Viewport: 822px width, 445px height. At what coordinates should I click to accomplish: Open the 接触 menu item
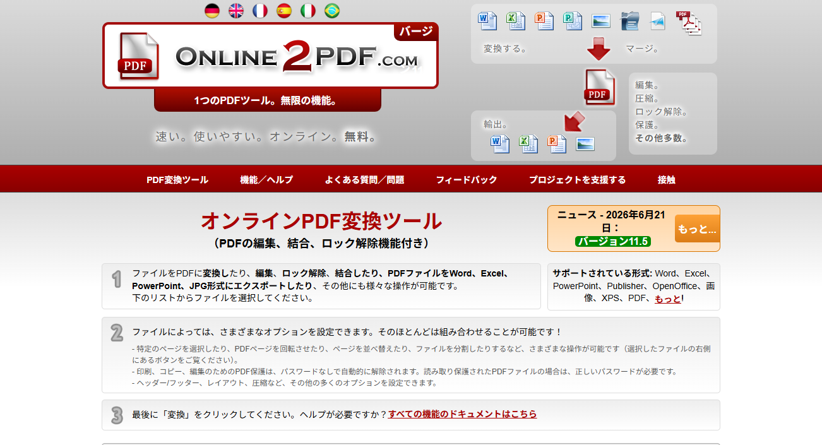point(666,180)
